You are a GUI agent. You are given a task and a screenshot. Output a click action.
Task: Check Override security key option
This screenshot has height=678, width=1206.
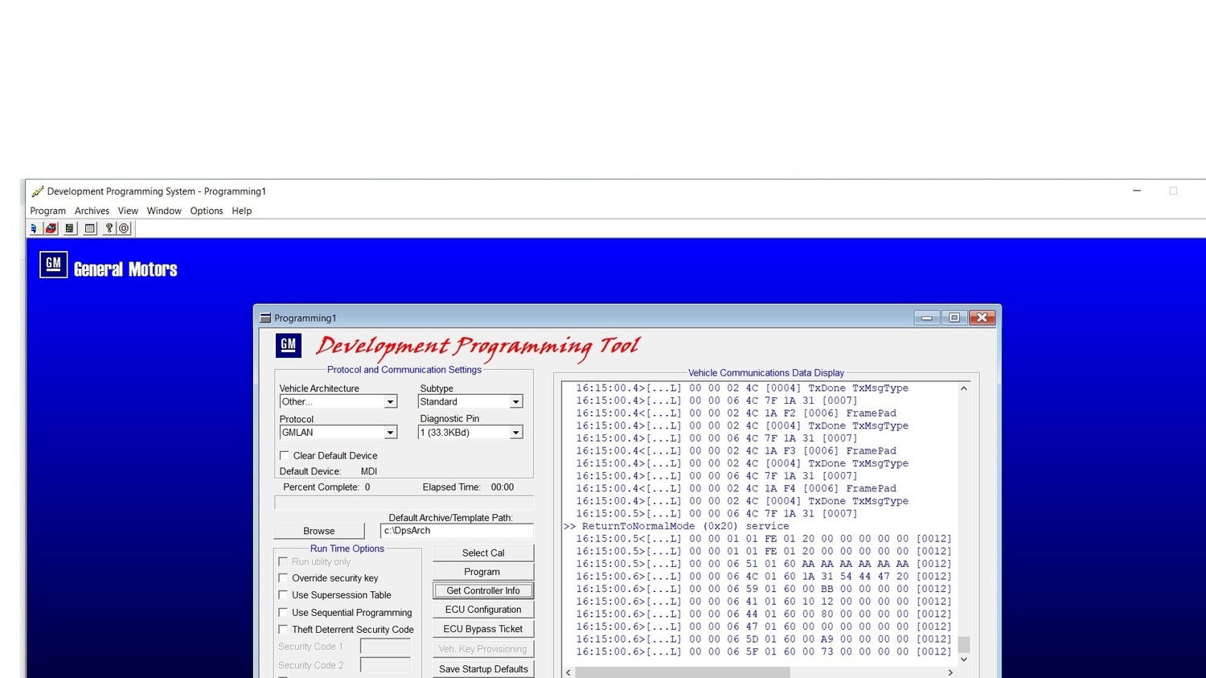point(283,577)
